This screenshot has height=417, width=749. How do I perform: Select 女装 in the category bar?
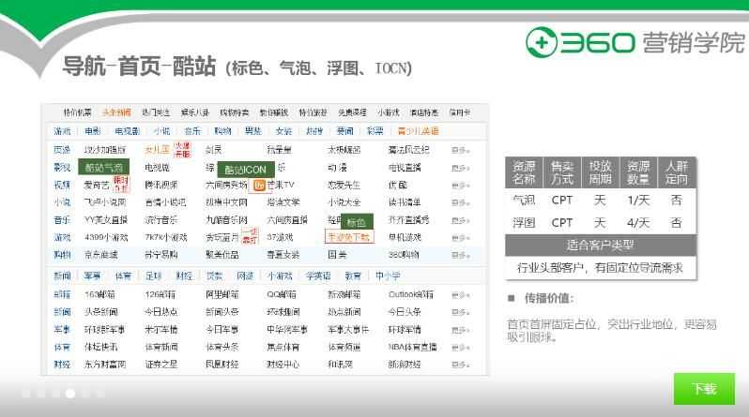[x=283, y=131]
